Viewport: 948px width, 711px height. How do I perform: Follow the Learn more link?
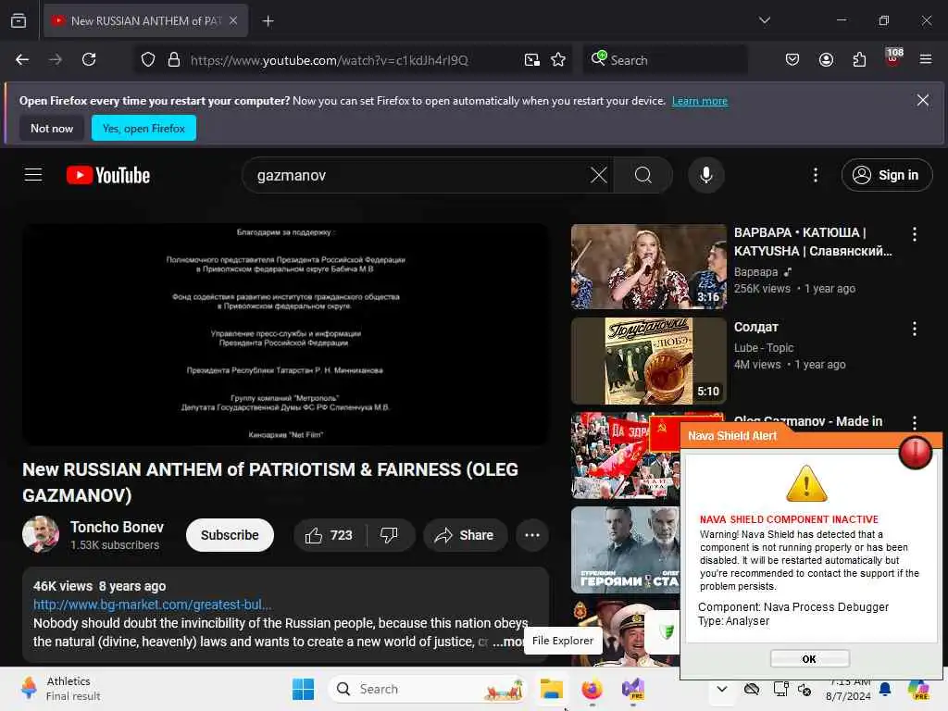tap(700, 101)
